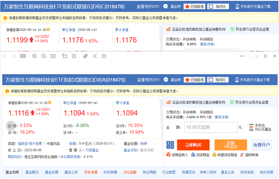Viewport: 279px width, 179px height.
Task: Click the 金额 input field 10.00元起购
Action: 211,127
